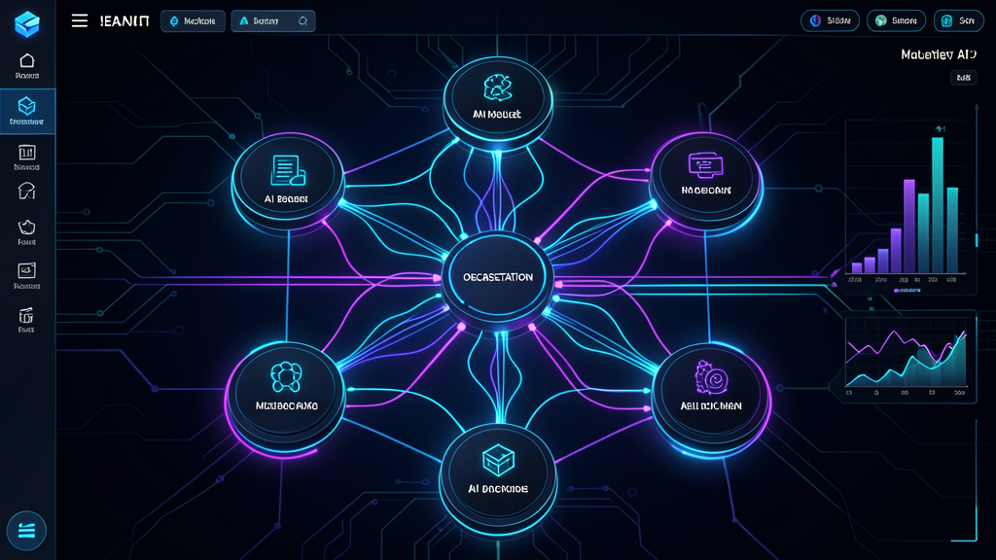Click the tallest teal bar in the chart
Screen dimensions: 996x560
coord(938,204)
